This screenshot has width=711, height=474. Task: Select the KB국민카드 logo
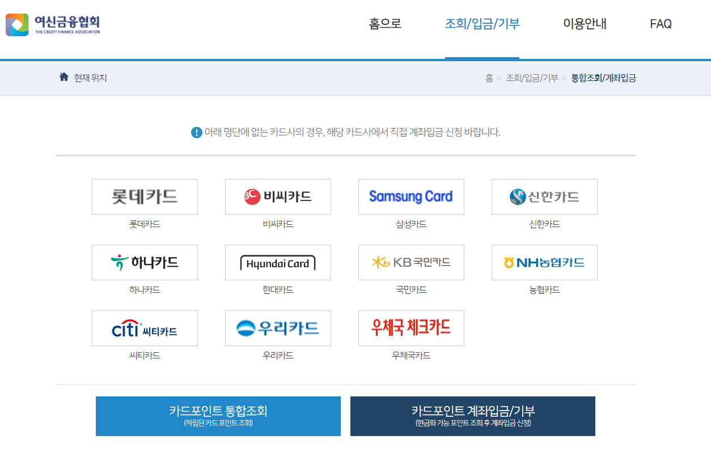pyautogui.click(x=411, y=262)
